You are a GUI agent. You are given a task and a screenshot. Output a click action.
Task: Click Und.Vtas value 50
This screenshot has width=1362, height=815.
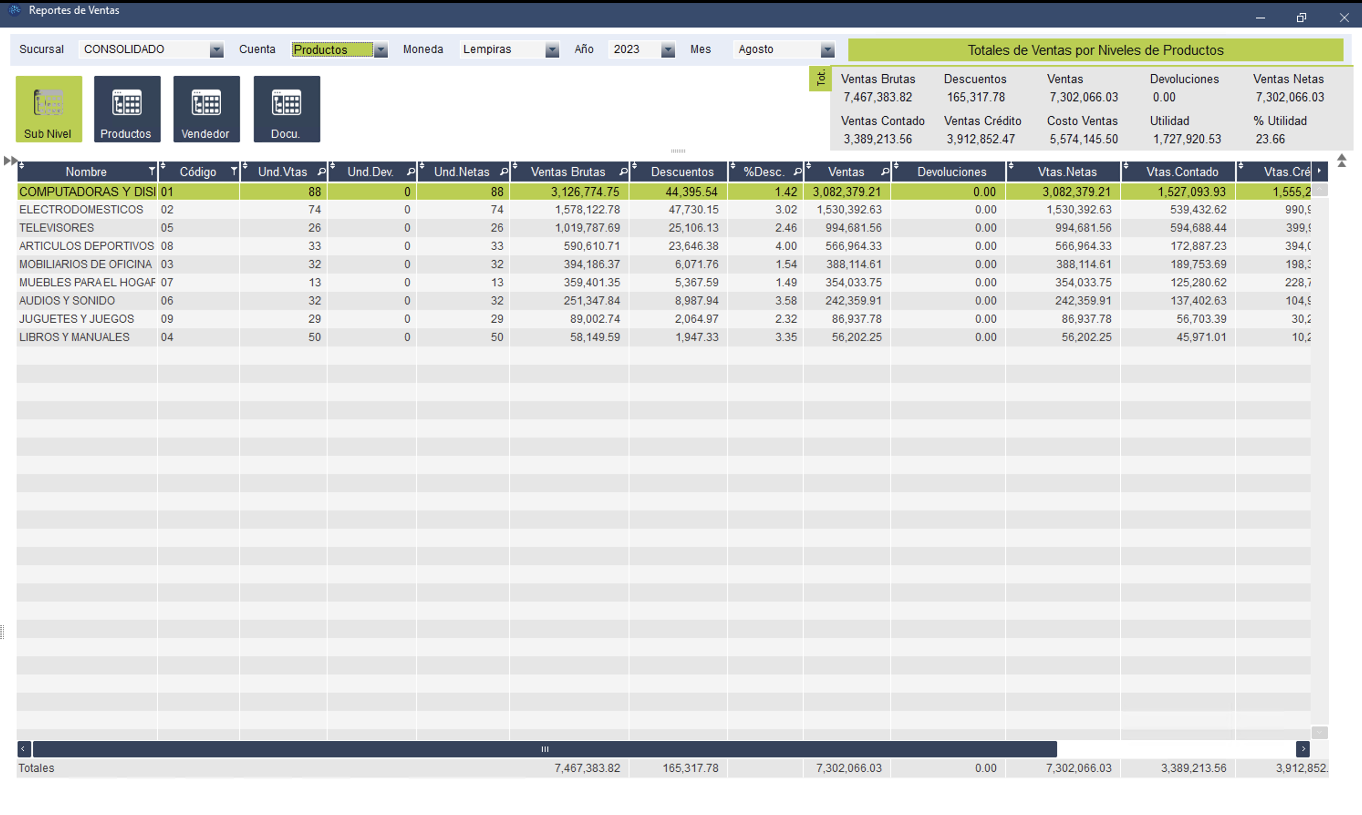point(314,337)
